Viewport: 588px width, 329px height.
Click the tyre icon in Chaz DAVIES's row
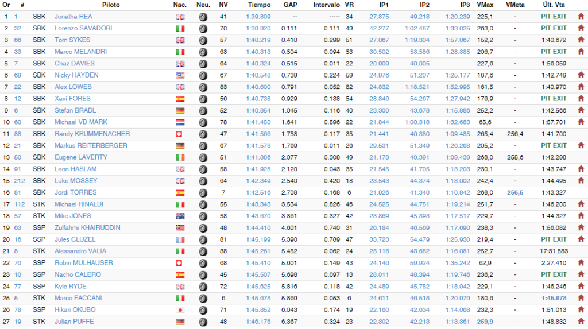[203, 64]
